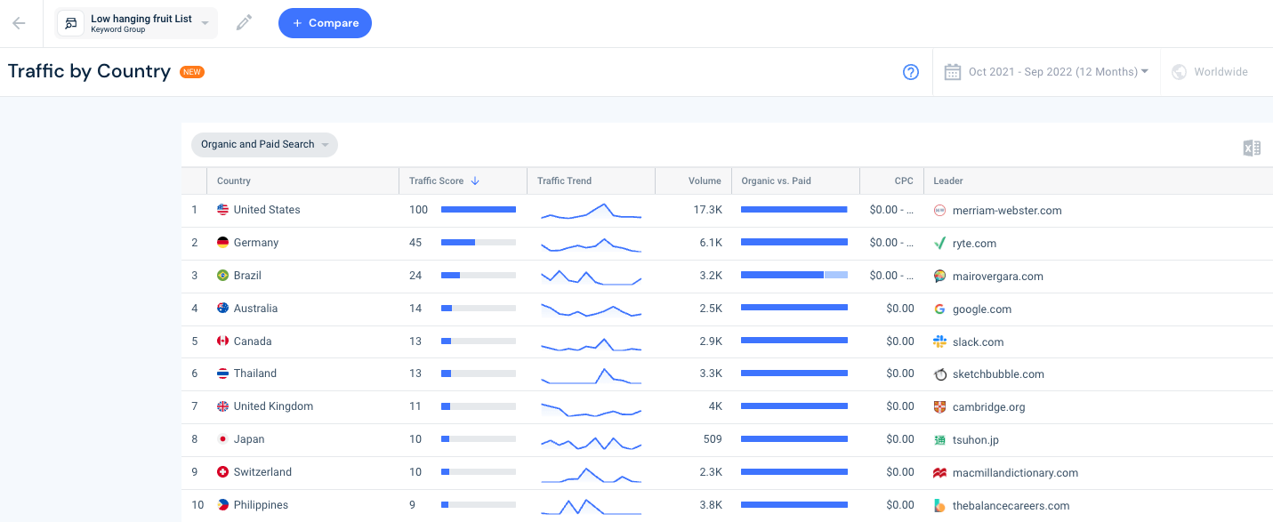Click the Canada flag icon

click(x=223, y=341)
